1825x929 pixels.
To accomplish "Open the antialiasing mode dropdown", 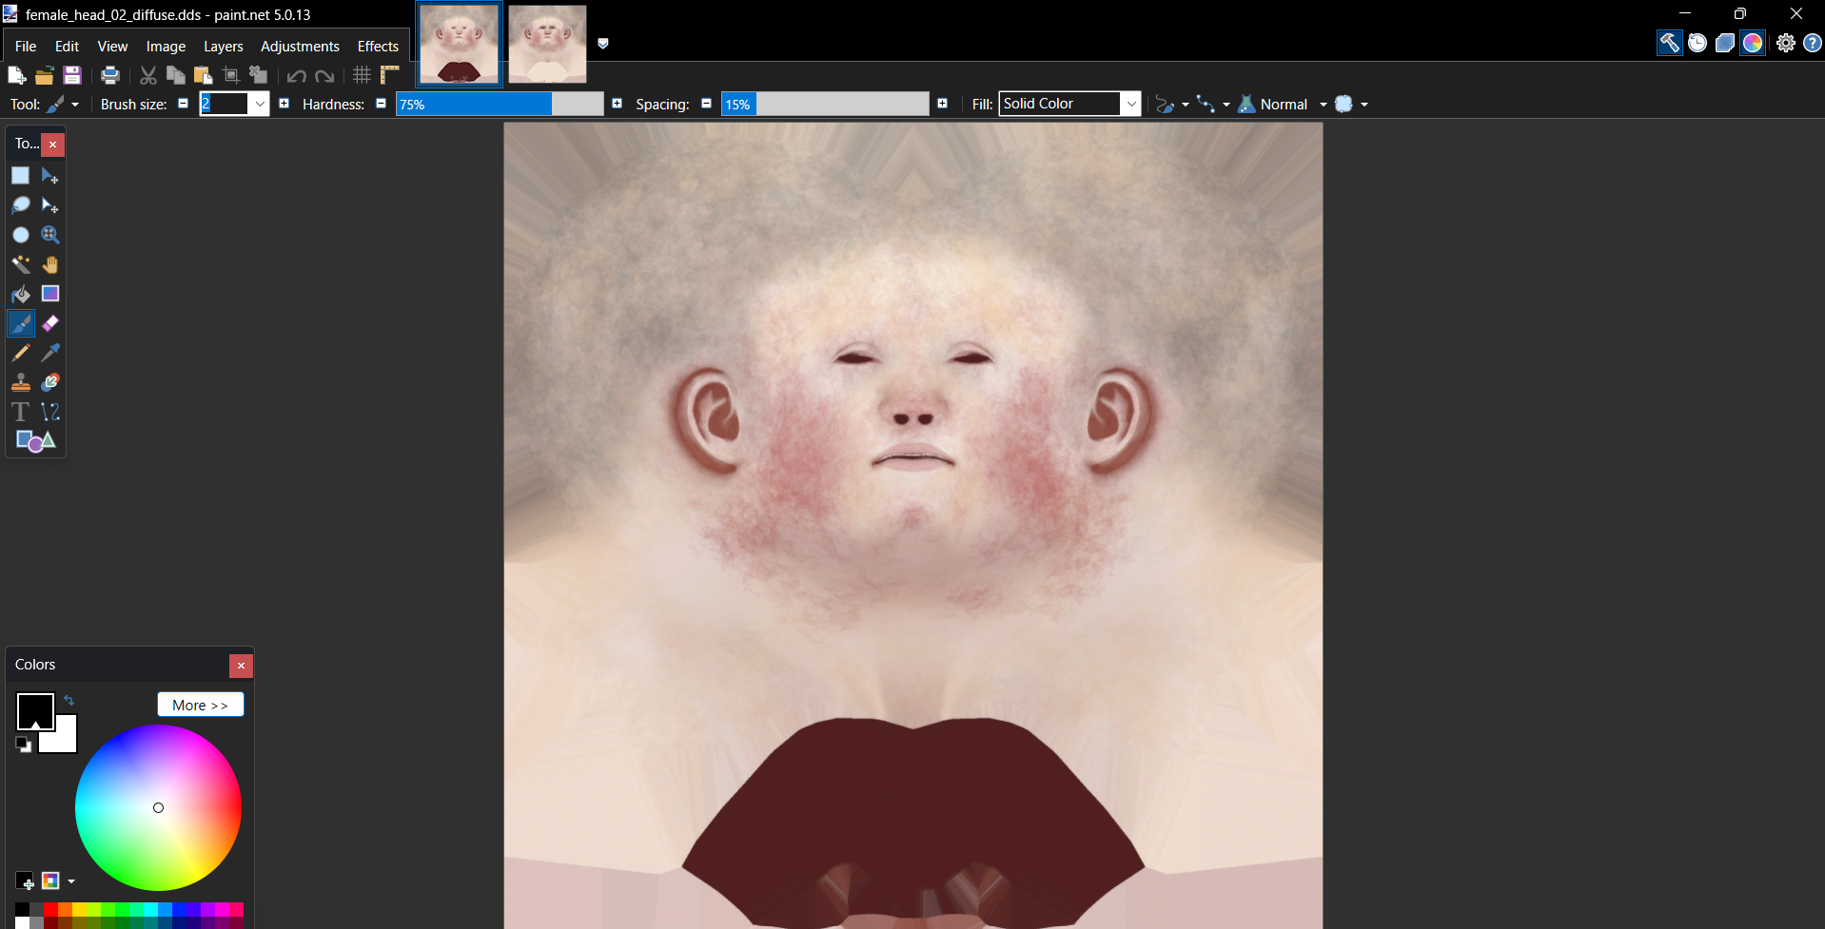I will tap(1172, 105).
